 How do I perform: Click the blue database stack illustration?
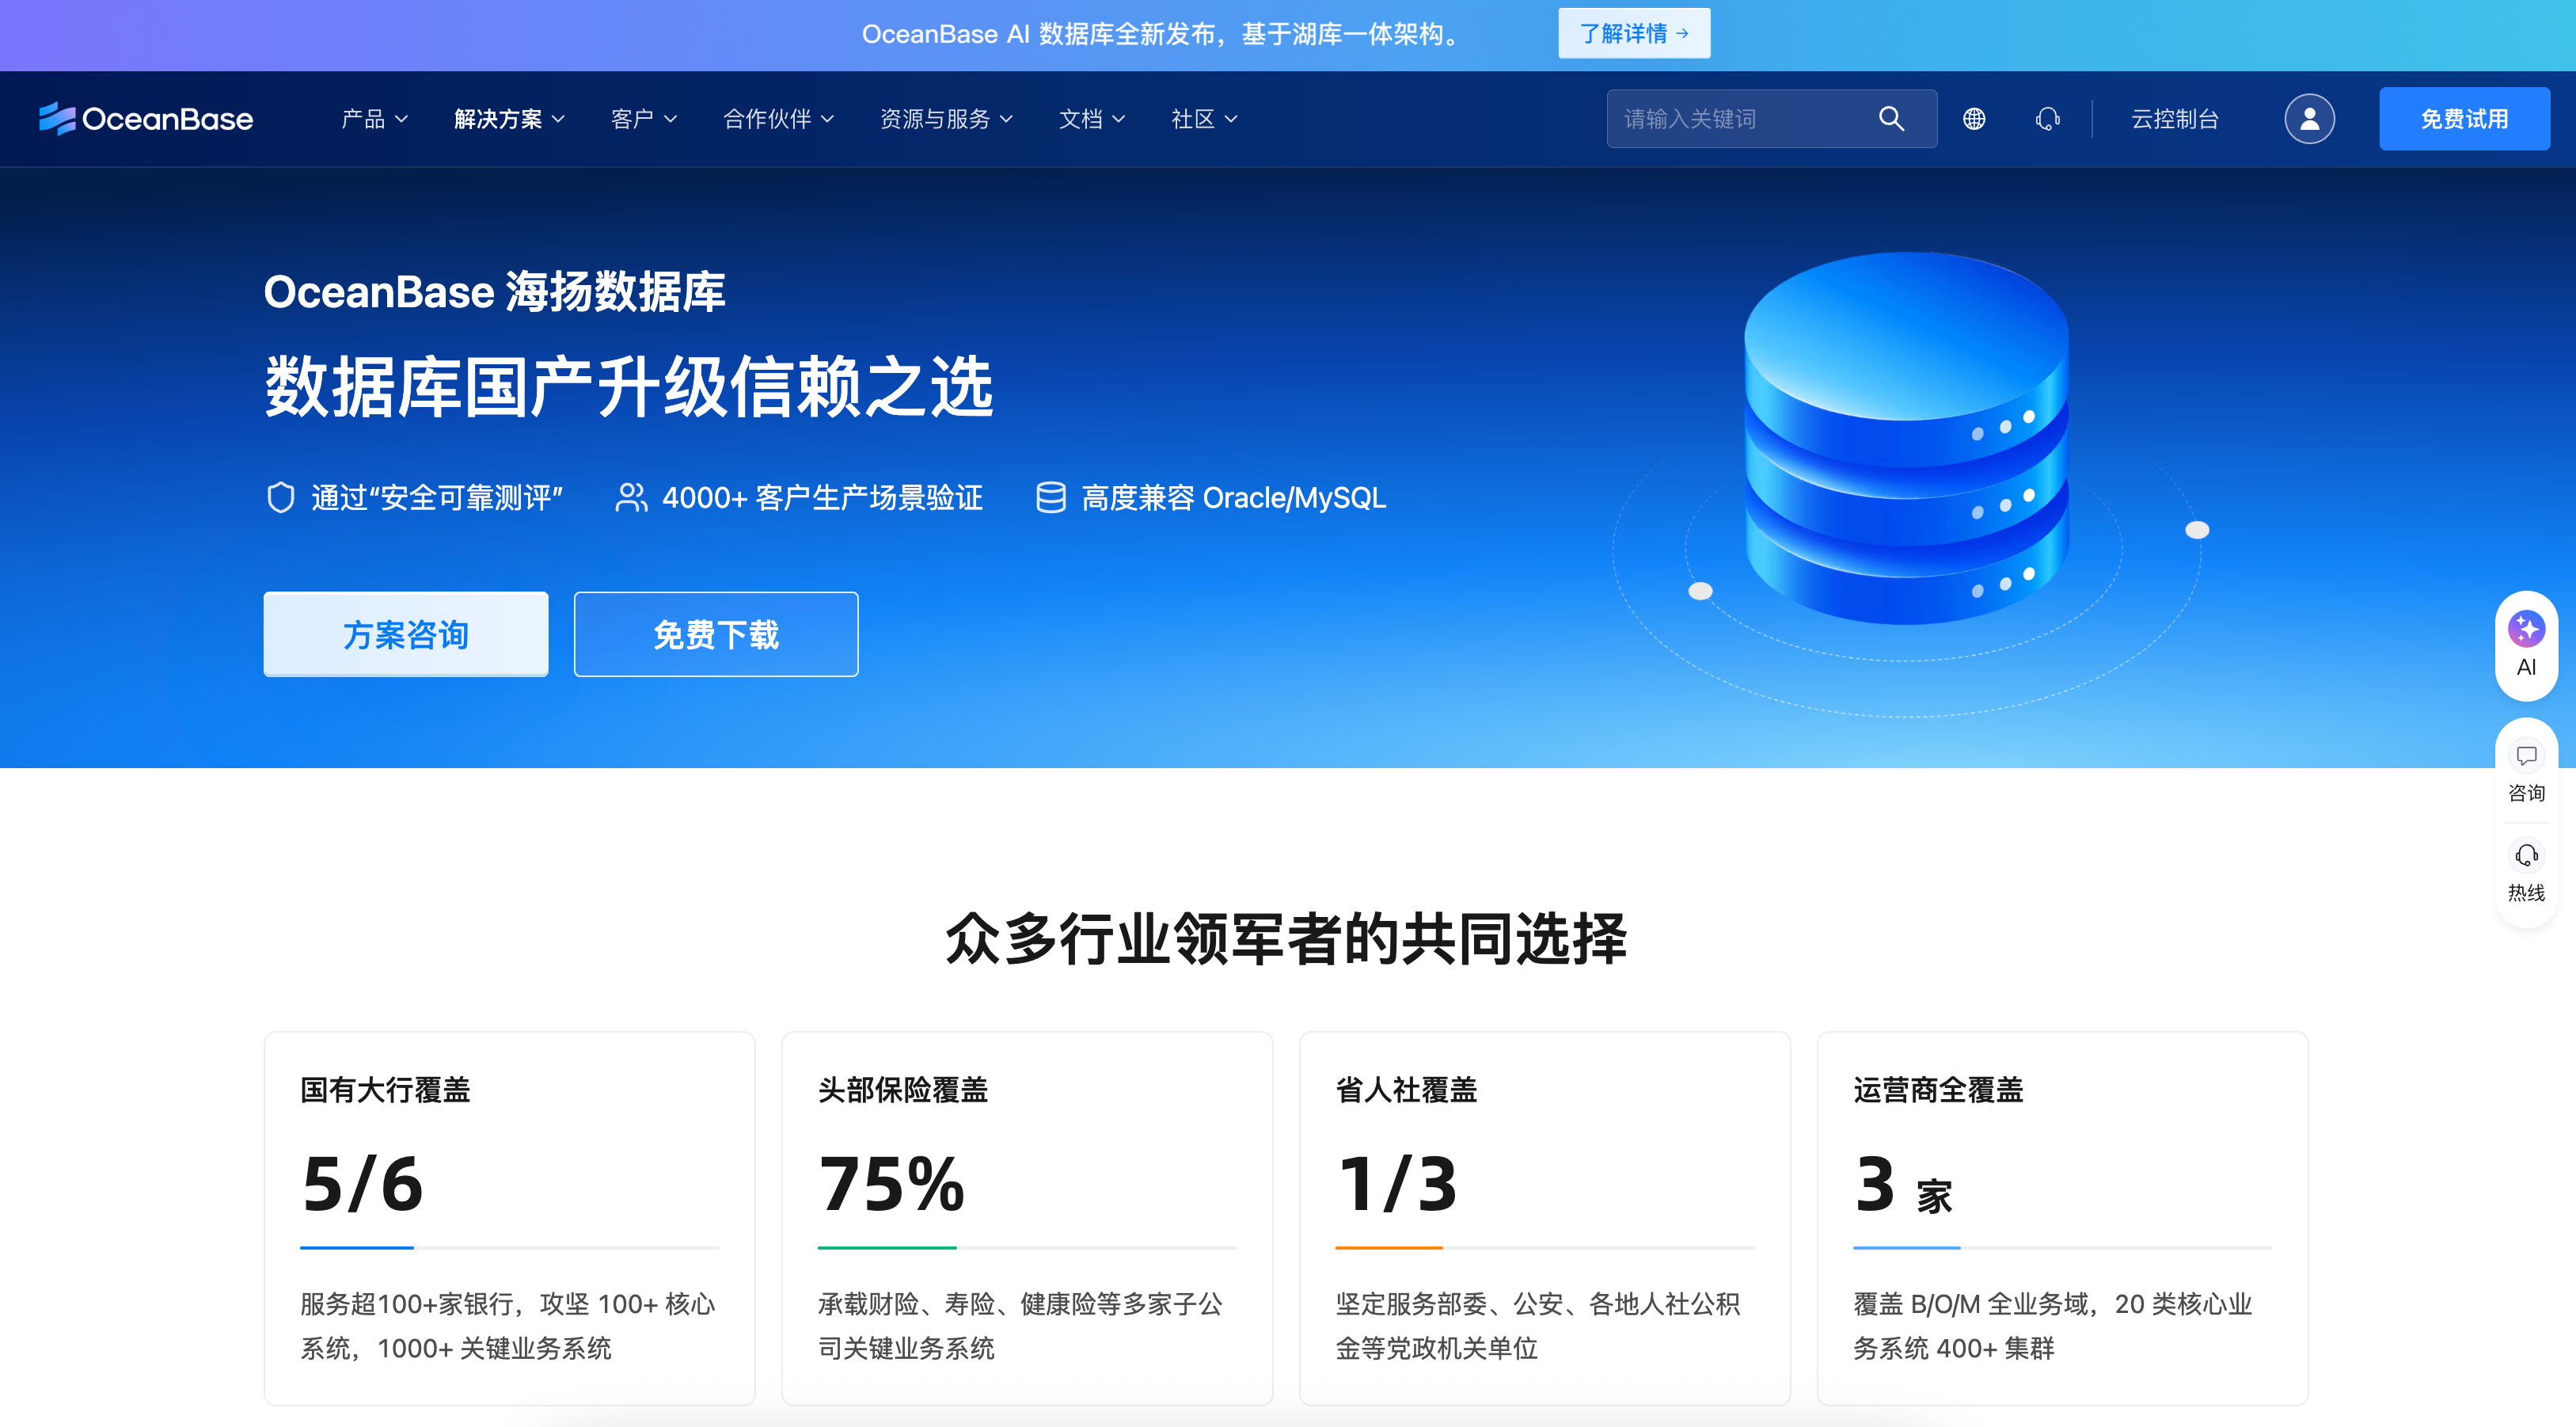[x=1906, y=438]
